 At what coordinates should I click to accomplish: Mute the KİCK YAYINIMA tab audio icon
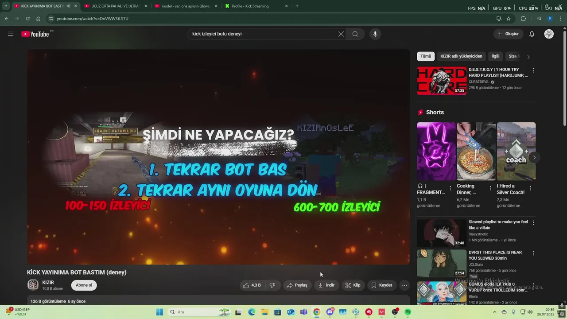pyautogui.click(x=68, y=6)
